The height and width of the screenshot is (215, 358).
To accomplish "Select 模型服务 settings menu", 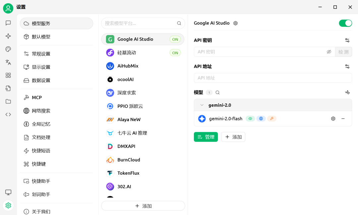I will point(56,23).
